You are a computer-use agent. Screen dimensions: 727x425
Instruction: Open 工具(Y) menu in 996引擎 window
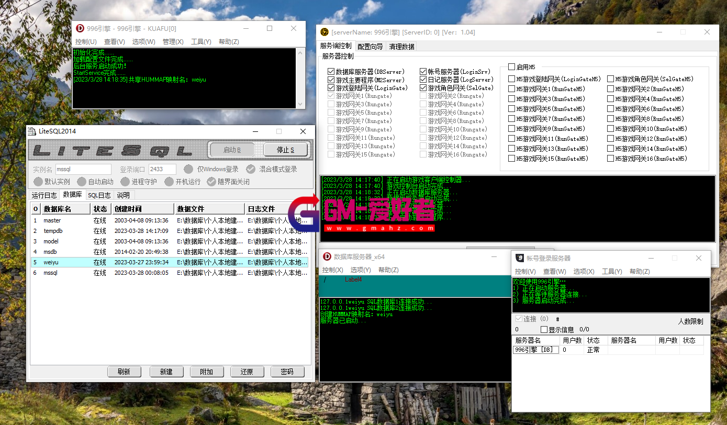coord(201,42)
